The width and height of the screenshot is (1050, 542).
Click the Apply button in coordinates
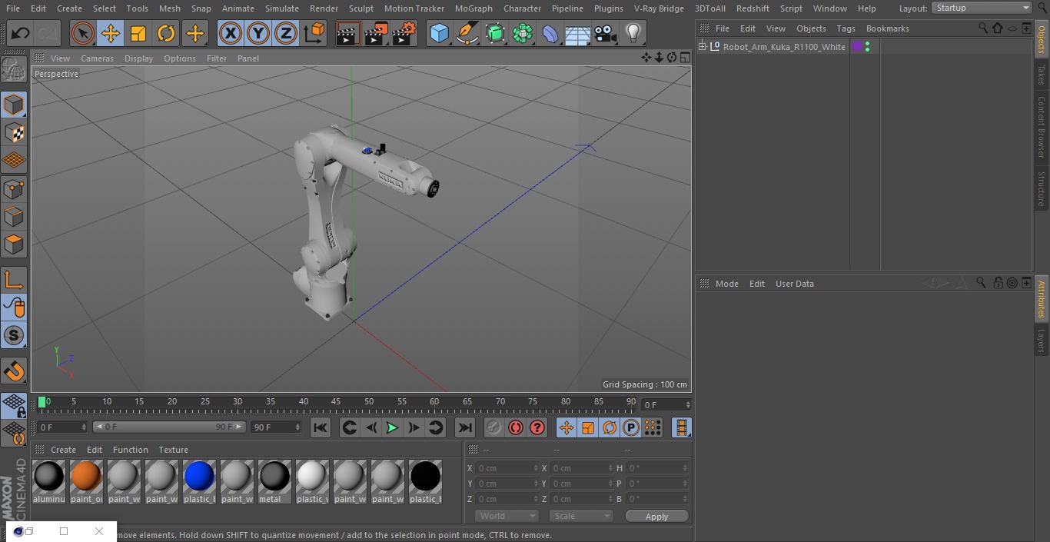656,517
